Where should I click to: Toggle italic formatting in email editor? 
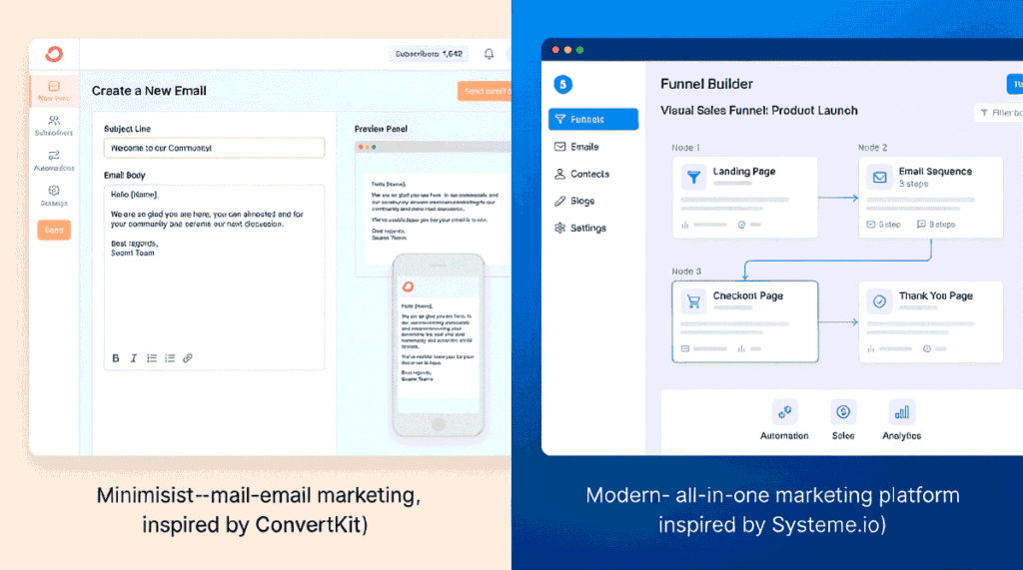click(x=134, y=358)
